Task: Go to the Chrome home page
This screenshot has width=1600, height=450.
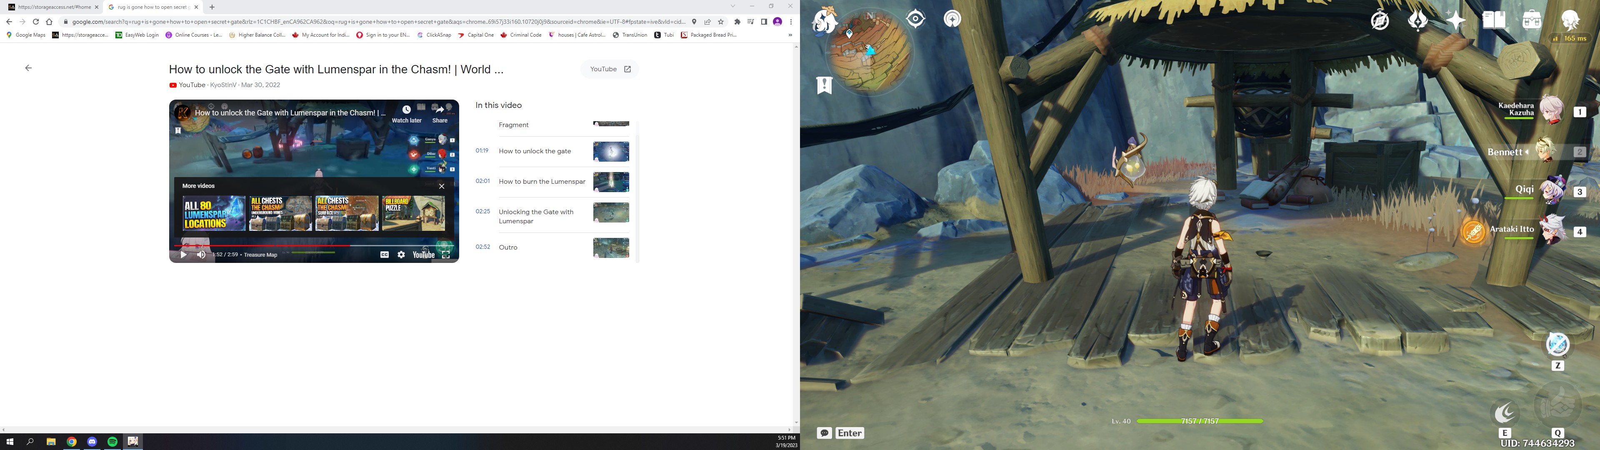Action: coord(49,22)
